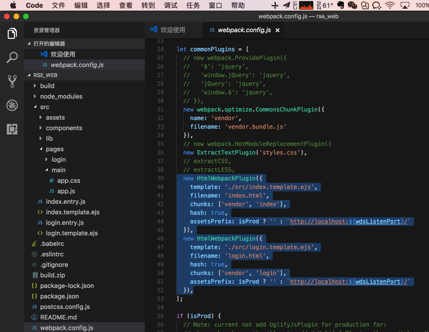Collapse the 打开的编辑器 section
429x332 pixels.
click(49, 44)
